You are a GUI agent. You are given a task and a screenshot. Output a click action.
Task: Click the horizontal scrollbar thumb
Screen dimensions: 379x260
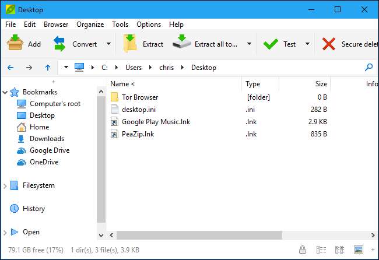199,235
